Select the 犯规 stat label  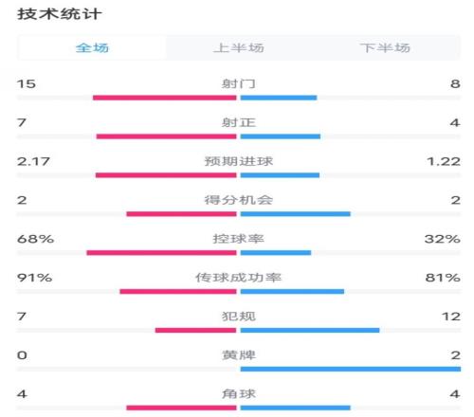tap(239, 317)
